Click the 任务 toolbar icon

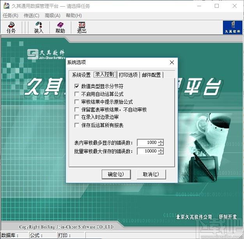pos(11,28)
